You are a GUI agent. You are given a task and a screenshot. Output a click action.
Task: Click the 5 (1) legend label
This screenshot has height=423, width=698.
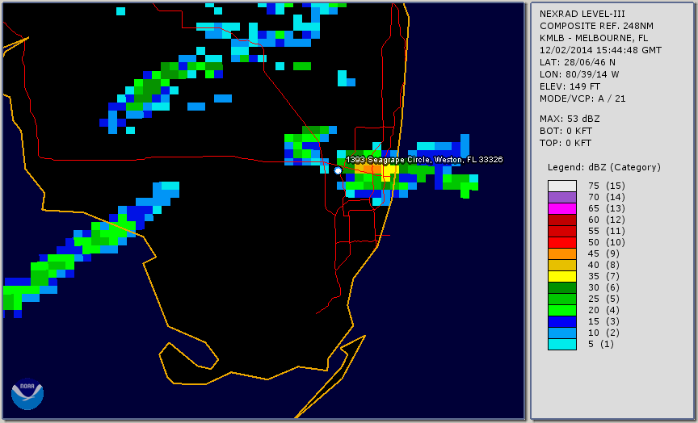(x=600, y=344)
